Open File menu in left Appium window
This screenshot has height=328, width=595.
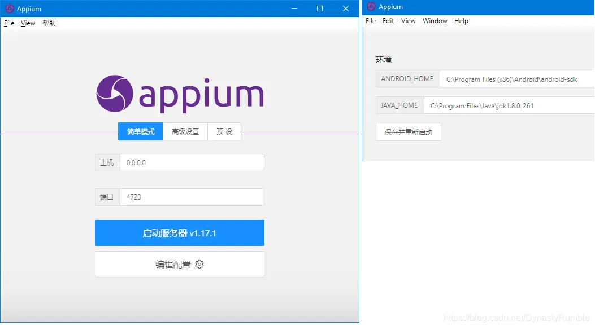[9, 23]
